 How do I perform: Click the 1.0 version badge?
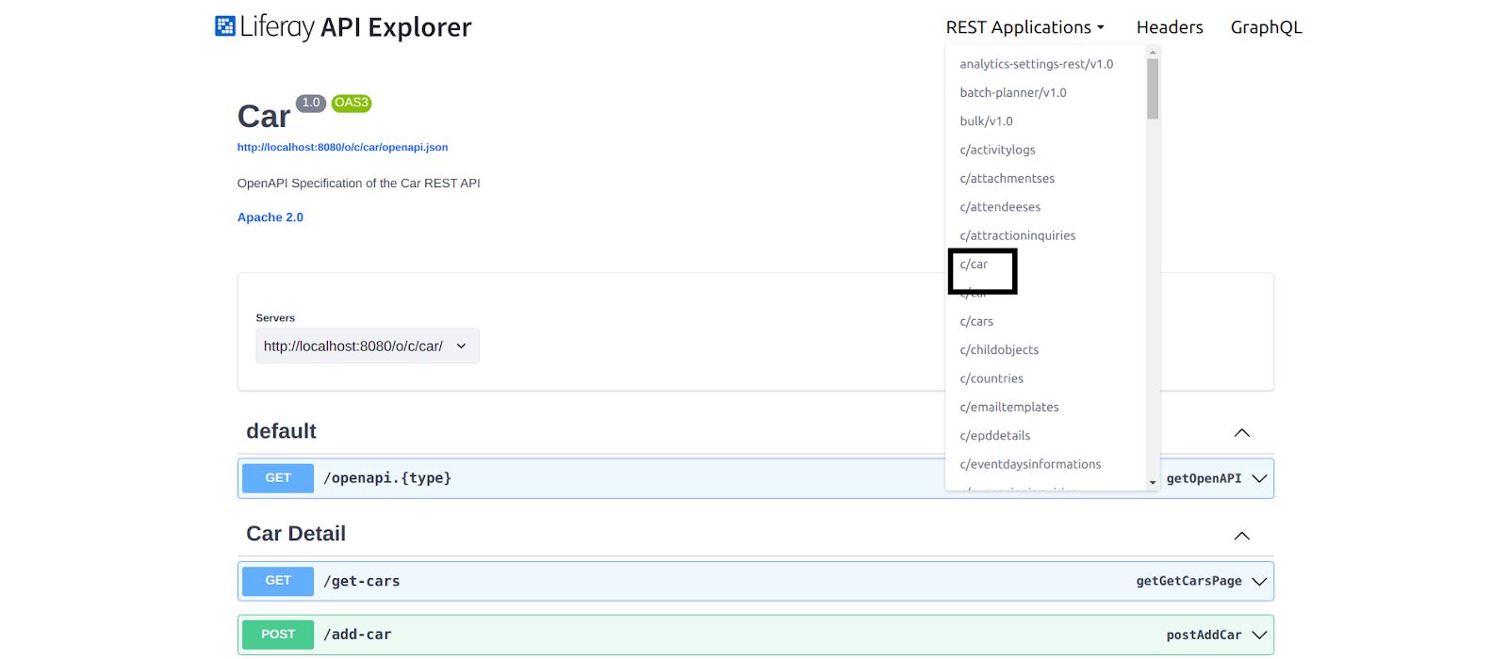tap(311, 103)
